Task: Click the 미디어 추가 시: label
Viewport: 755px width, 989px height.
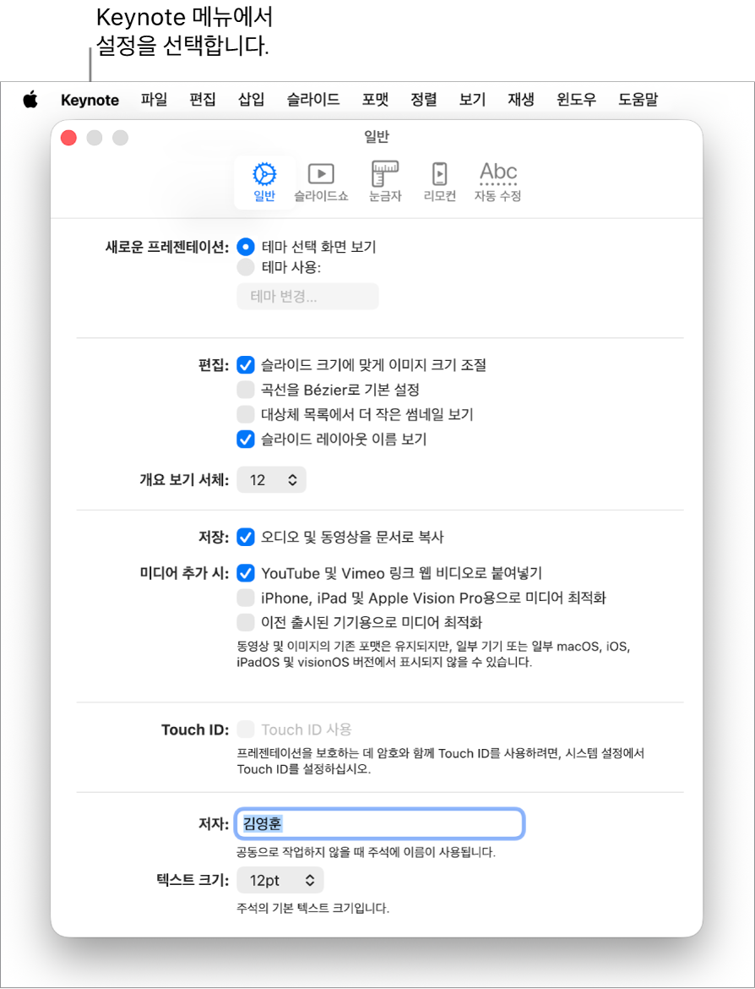Action: pyautogui.click(x=184, y=573)
